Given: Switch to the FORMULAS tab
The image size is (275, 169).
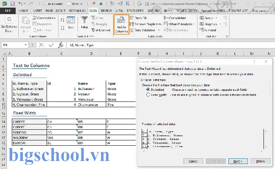Looking at the screenshot, I should (x=78, y=11).
